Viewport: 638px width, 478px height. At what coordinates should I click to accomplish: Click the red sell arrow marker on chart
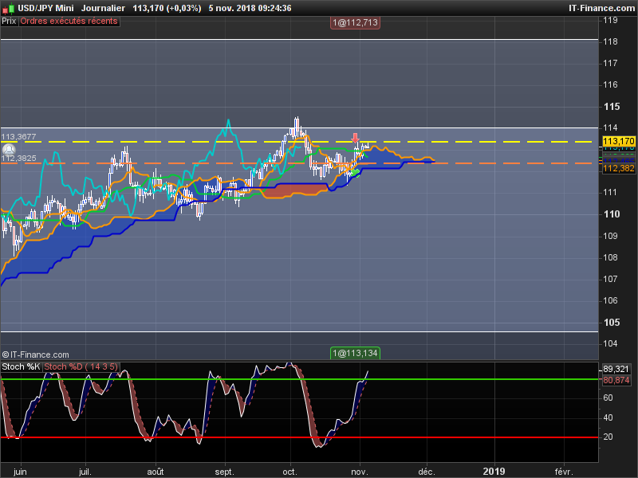pos(355,138)
